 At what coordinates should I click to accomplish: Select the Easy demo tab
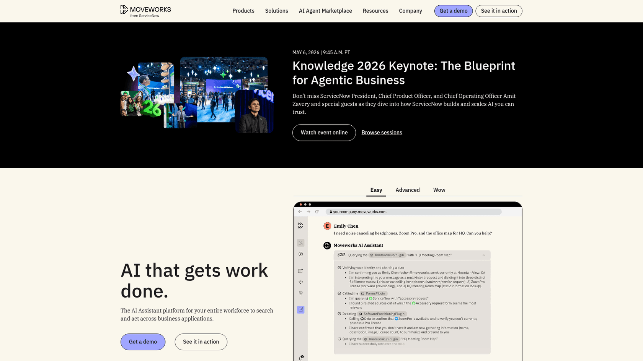pyautogui.click(x=376, y=190)
